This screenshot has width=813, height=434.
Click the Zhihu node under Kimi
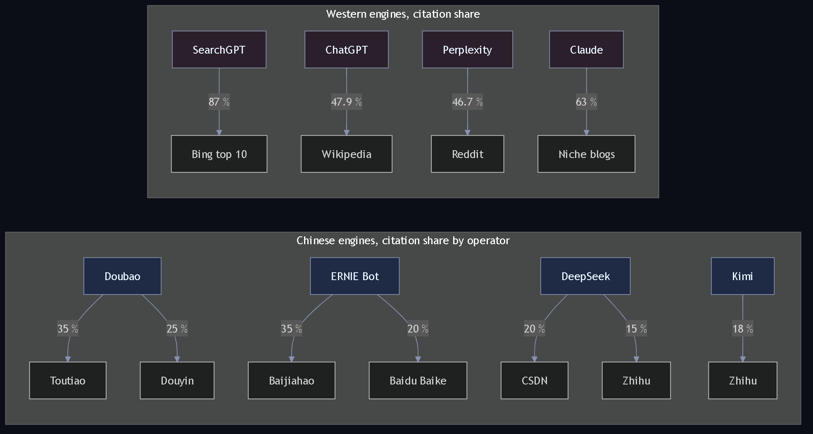click(x=743, y=380)
